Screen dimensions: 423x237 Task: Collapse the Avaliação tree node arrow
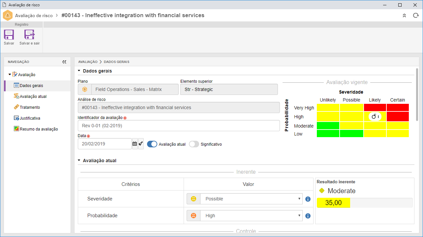click(10, 74)
